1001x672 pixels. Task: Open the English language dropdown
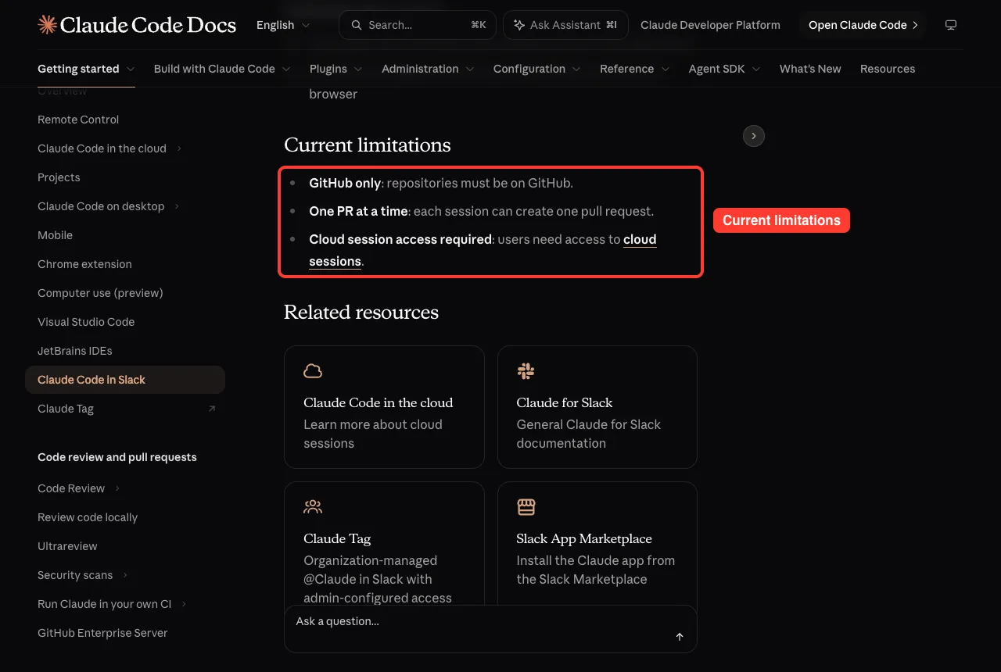point(283,25)
